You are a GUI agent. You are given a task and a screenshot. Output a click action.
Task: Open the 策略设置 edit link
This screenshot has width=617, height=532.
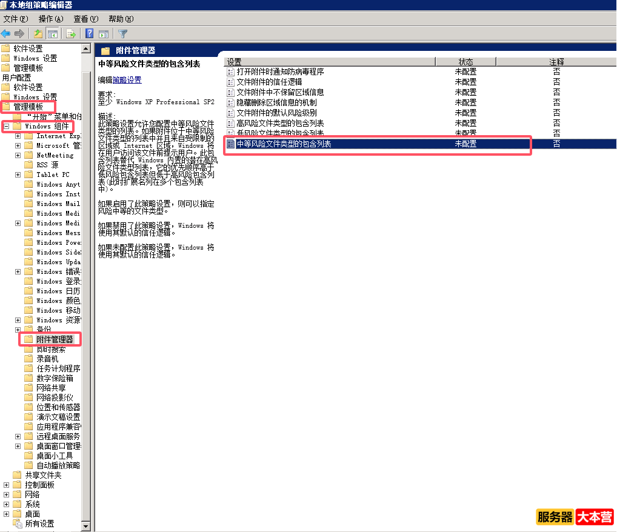127,80
